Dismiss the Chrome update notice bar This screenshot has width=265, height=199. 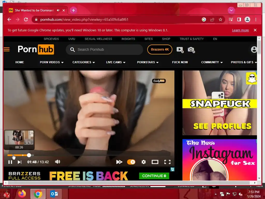[255, 30]
